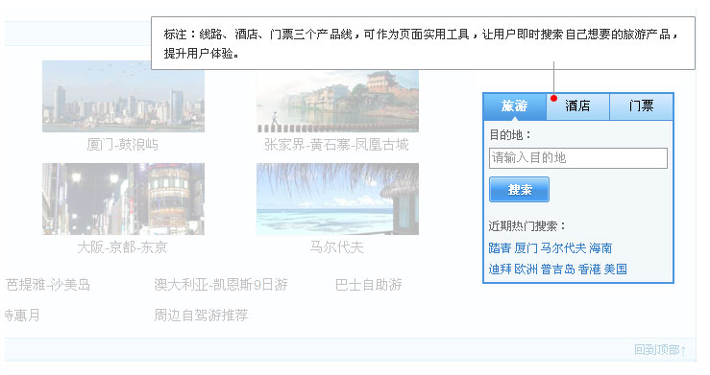Open the 美国 hot search link
Viewport: 710px width, 375px height.
615,270
